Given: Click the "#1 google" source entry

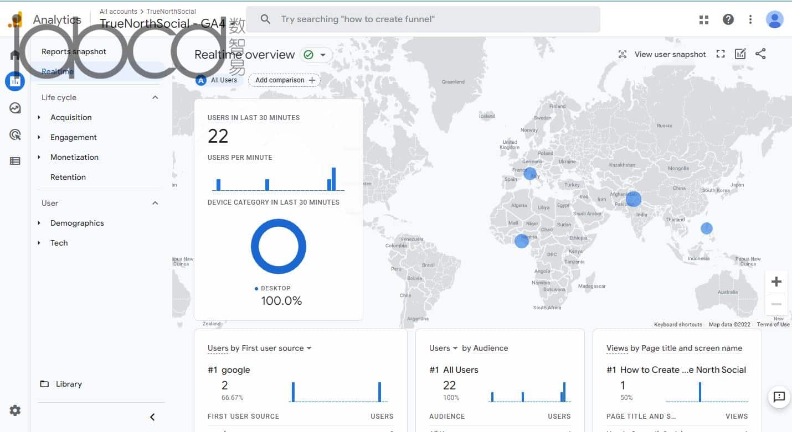Looking at the screenshot, I should tap(229, 370).
